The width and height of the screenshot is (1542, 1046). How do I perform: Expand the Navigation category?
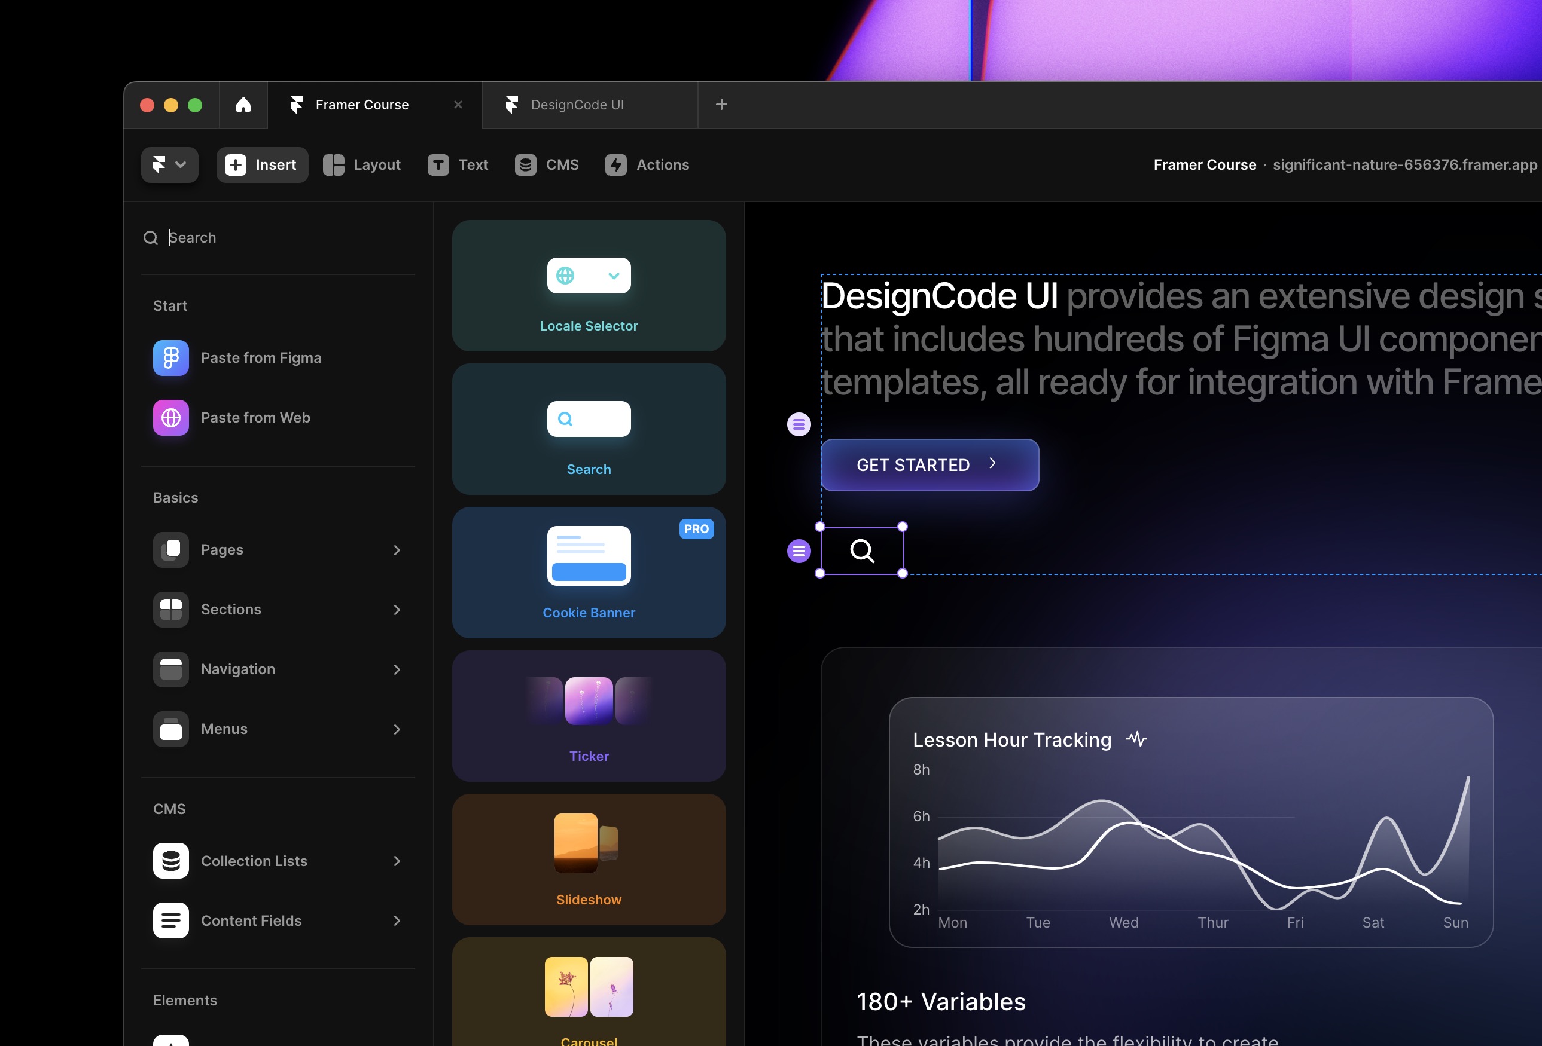[278, 669]
